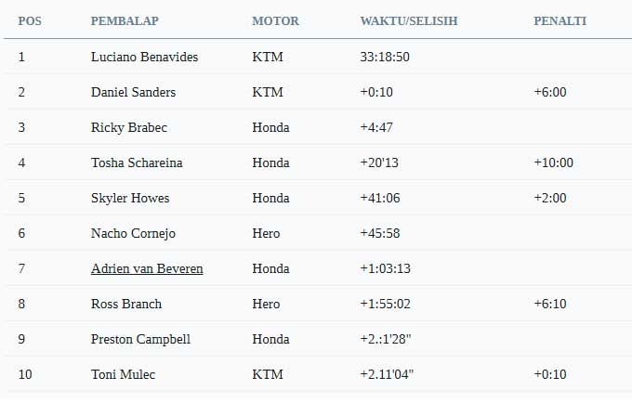
Task: Click the Nacho Cornejo entry
Action: [133, 233]
